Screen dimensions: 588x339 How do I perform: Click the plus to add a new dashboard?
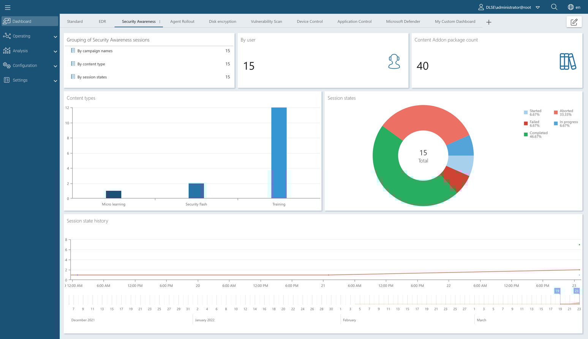click(489, 22)
